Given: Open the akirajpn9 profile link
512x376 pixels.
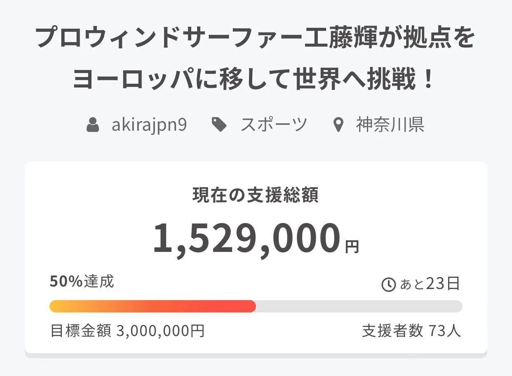Looking at the screenshot, I should pyautogui.click(x=149, y=125).
